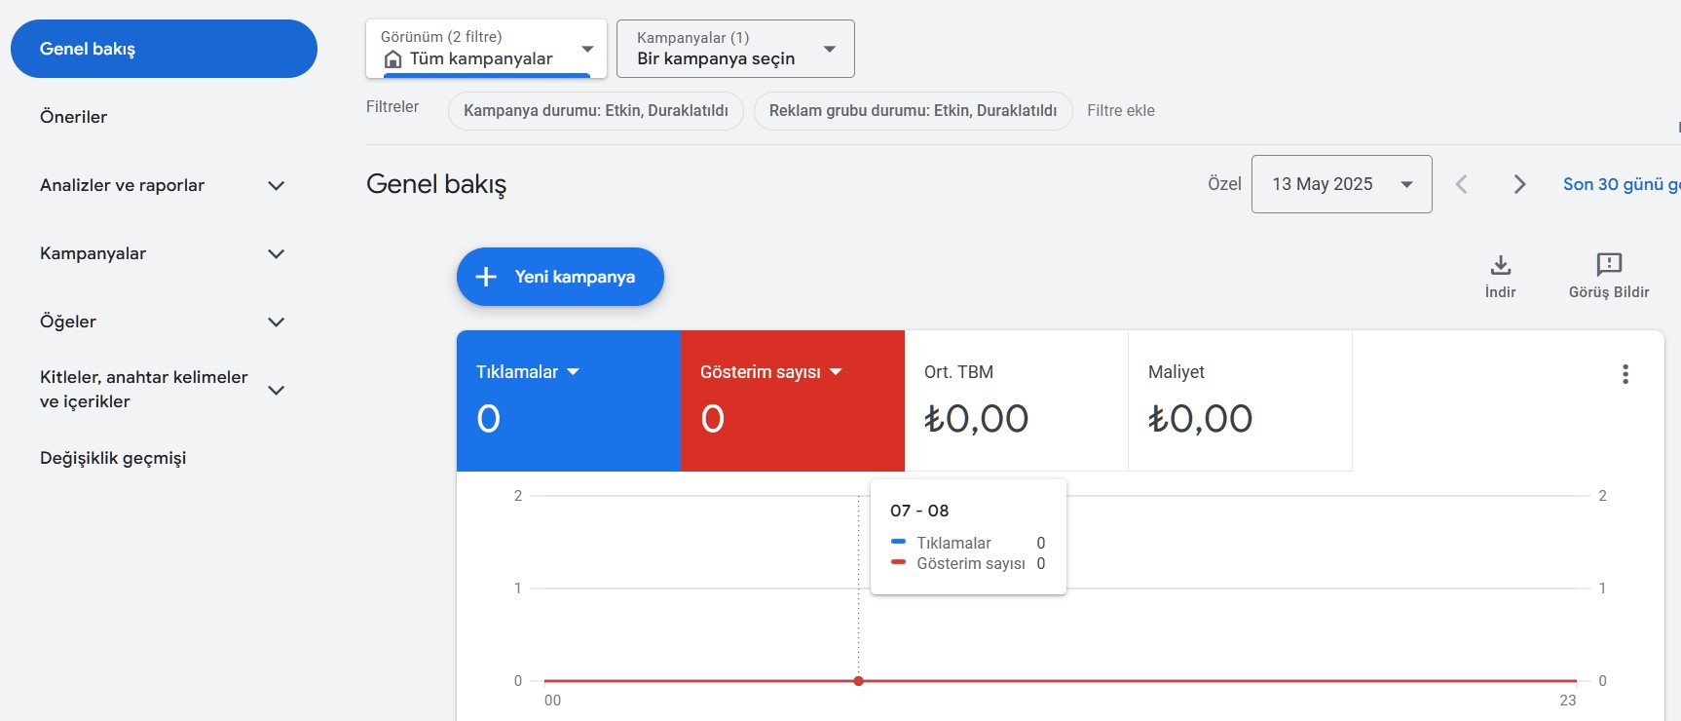Open the Görünüm Tüm kampanyalar dropdown
Screen dimensions: 1681x721
click(x=486, y=49)
